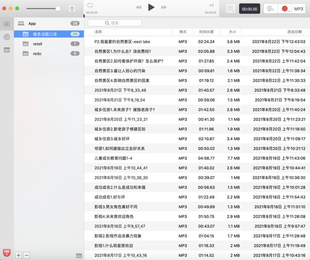Select recording 影视1.什么明星受欢迎
Screen dimensions: 310x260
(x=197, y=245)
